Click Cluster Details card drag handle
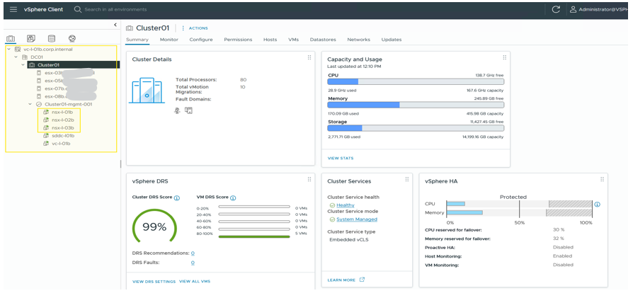Screen dimensions: 633x298 pyautogui.click(x=309, y=57)
